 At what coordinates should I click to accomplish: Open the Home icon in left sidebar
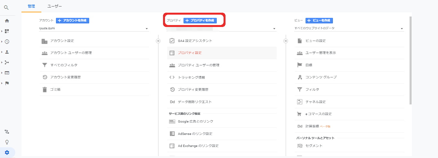tap(7, 21)
